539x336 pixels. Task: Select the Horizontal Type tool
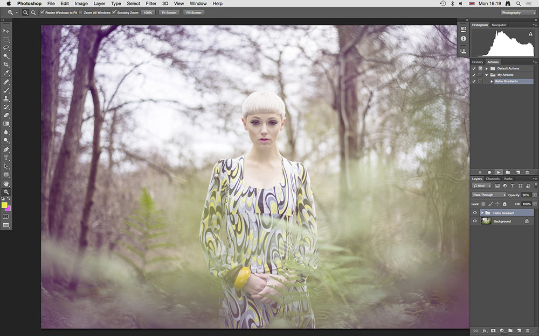coord(6,158)
